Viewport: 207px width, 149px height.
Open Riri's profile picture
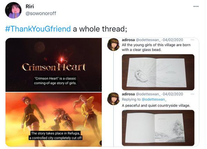[x=13, y=10]
